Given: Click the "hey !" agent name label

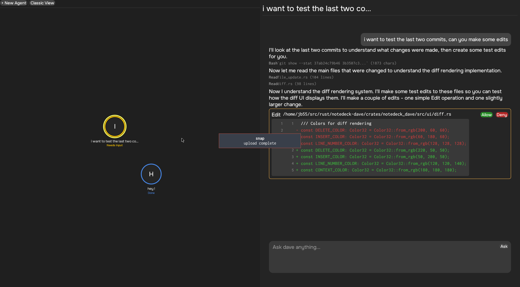Looking at the screenshot, I should click(x=151, y=189).
